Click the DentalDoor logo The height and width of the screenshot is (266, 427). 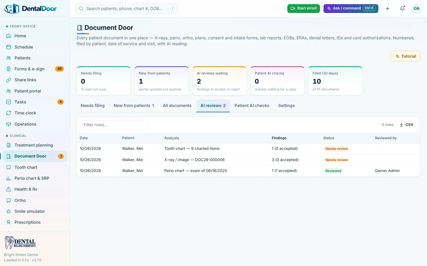coord(31,9)
